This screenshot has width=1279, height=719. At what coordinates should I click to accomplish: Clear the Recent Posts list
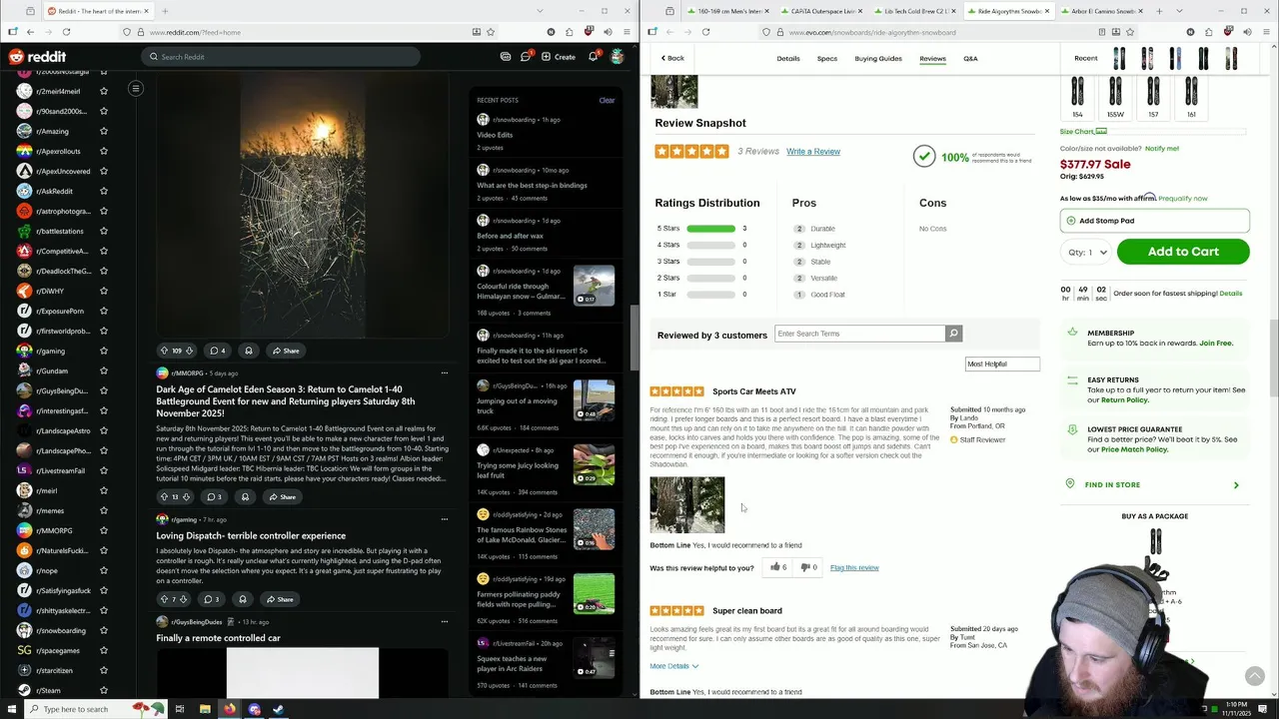tap(607, 100)
